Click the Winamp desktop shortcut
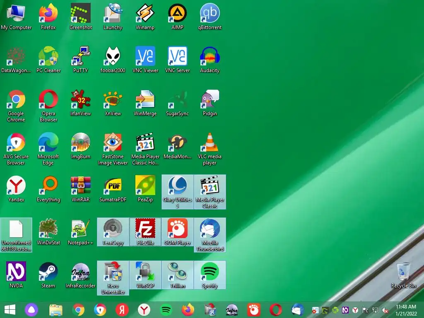424x318 pixels. point(145,17)
